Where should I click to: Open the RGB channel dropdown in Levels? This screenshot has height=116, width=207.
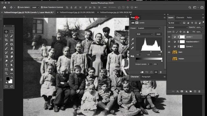144,34
